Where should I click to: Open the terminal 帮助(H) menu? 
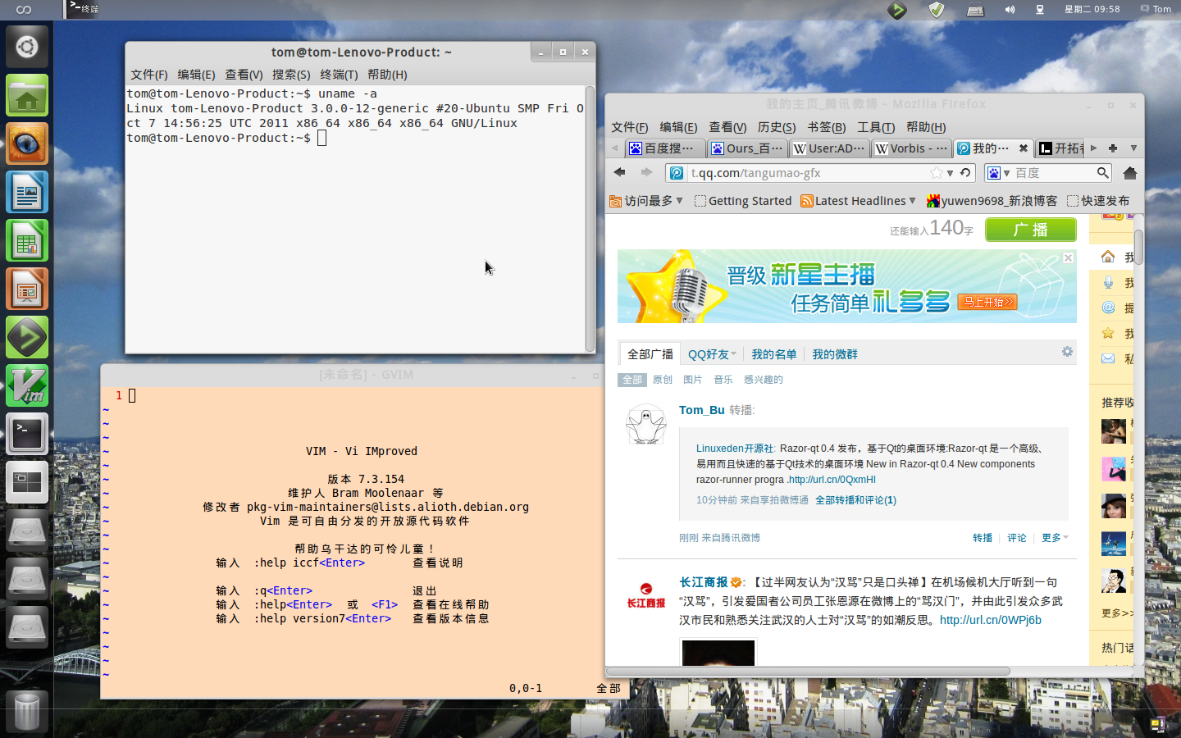[387, 75]
